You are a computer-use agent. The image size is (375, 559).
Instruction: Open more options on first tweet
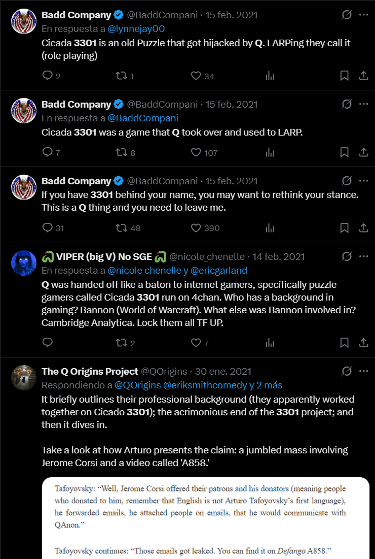tap(364, 15)
